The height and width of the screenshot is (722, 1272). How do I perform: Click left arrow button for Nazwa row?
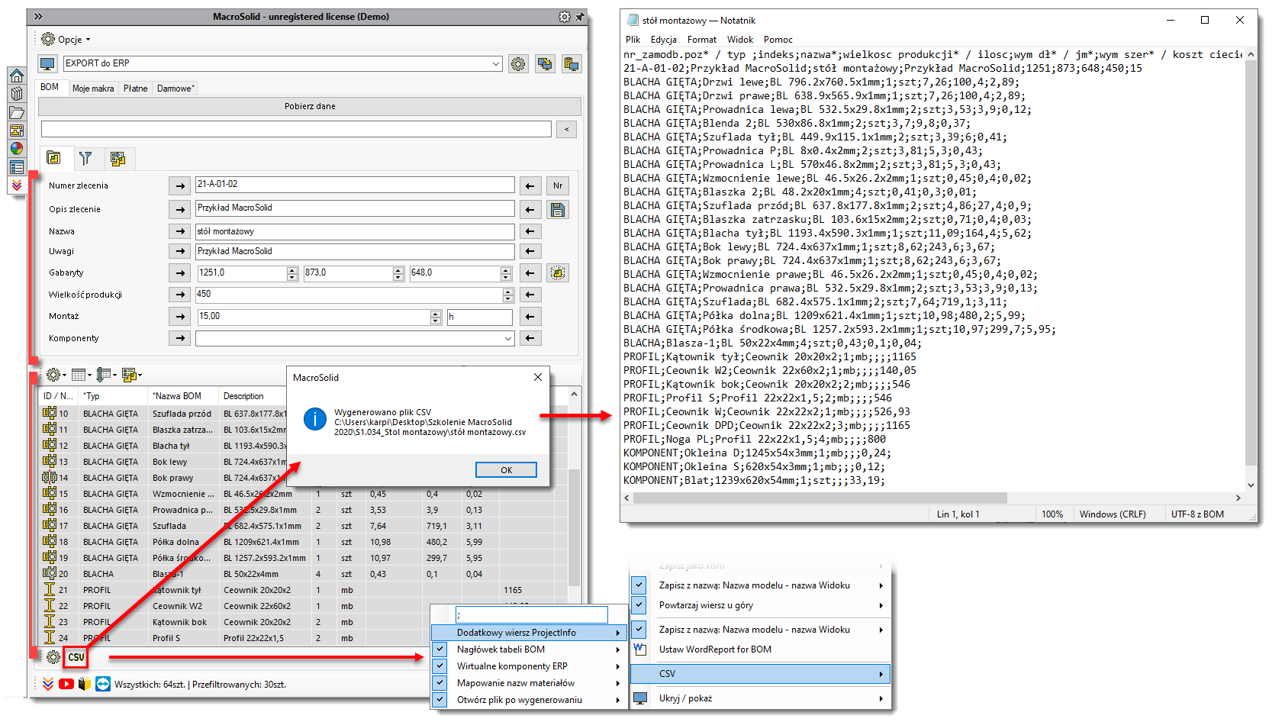click(x=530, y=231)
